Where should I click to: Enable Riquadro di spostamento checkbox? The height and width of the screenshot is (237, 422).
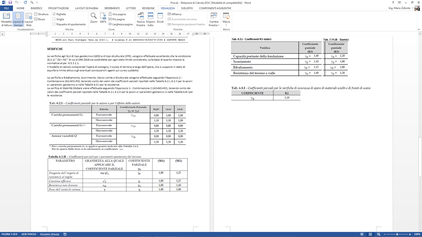coord(54,24)
